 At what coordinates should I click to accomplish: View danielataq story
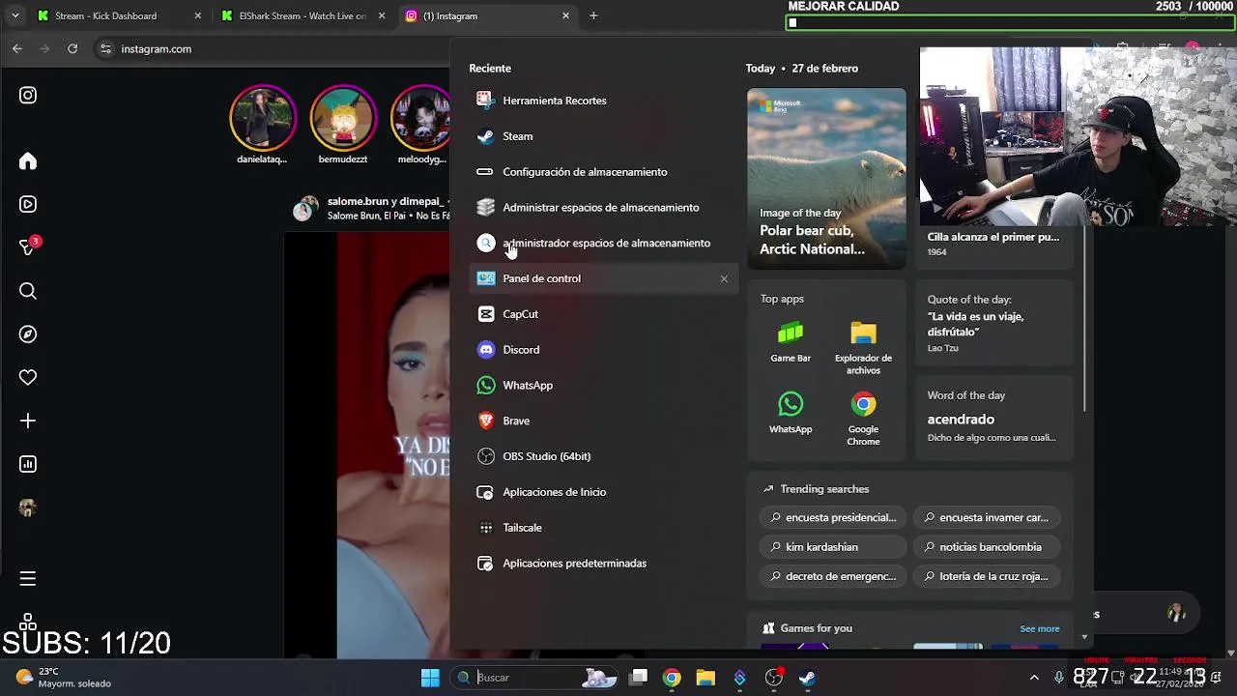[x=262, y=124]
